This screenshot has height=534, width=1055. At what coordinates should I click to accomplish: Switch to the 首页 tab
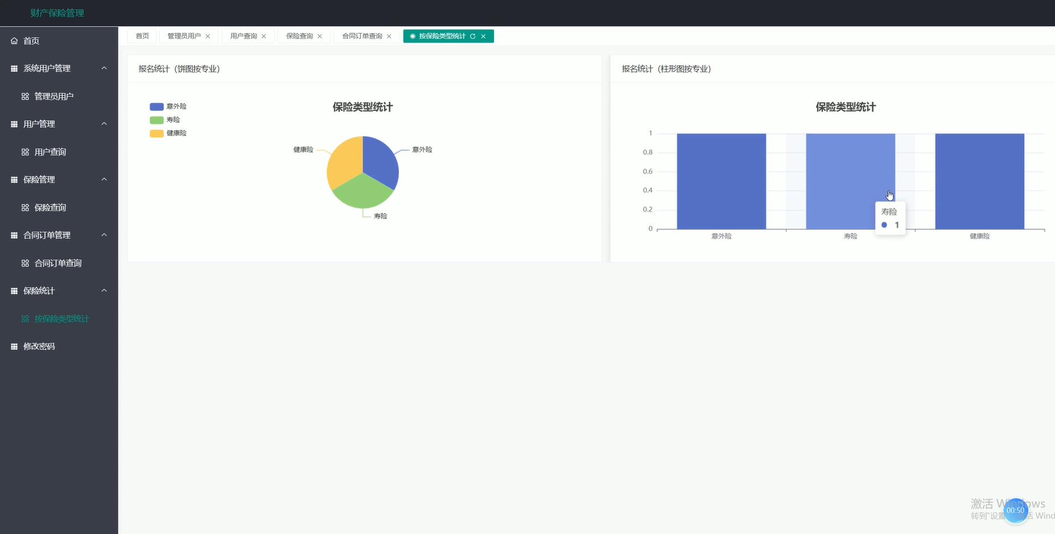[x=142, y=36]
